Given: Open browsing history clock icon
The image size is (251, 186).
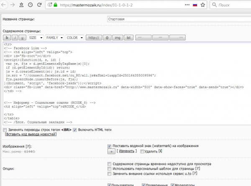Looking at the screenshot, I should point(30,5).
